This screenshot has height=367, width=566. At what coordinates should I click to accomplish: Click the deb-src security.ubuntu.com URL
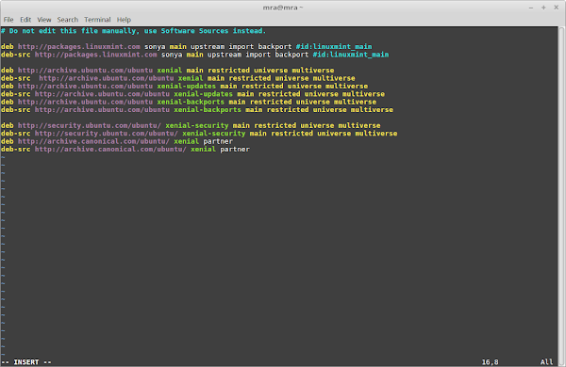pos(107,134)
